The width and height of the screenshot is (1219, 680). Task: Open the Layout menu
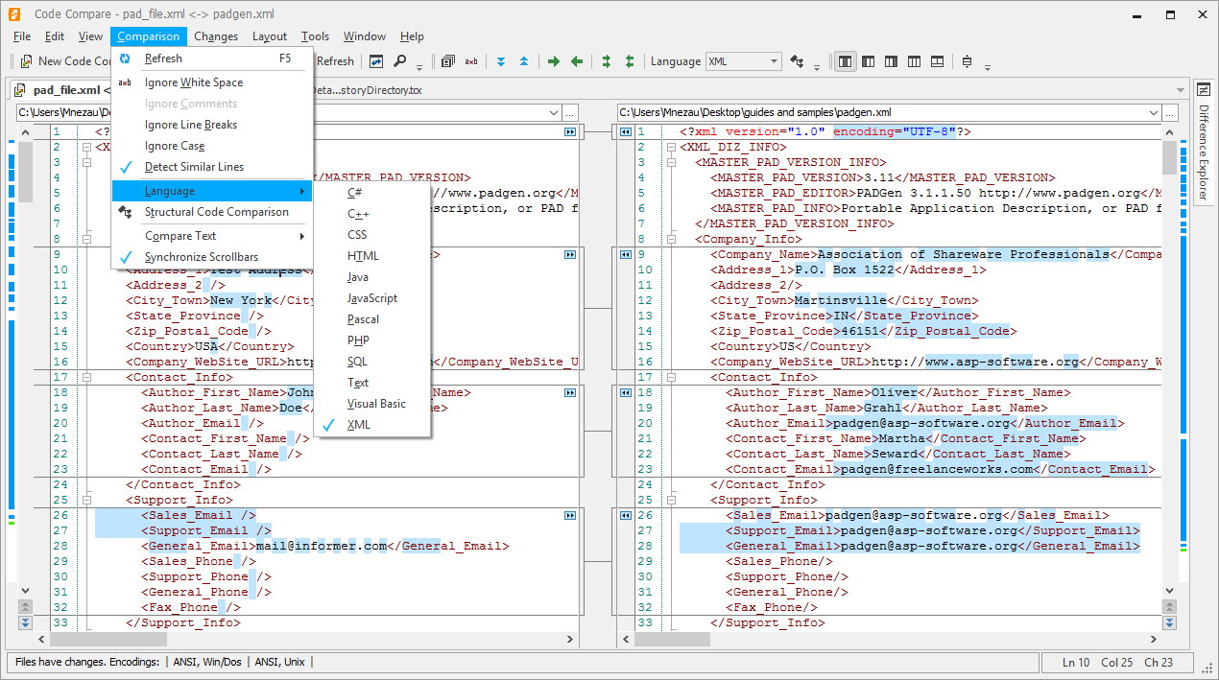pyautogui.click(x=270, y=36)
